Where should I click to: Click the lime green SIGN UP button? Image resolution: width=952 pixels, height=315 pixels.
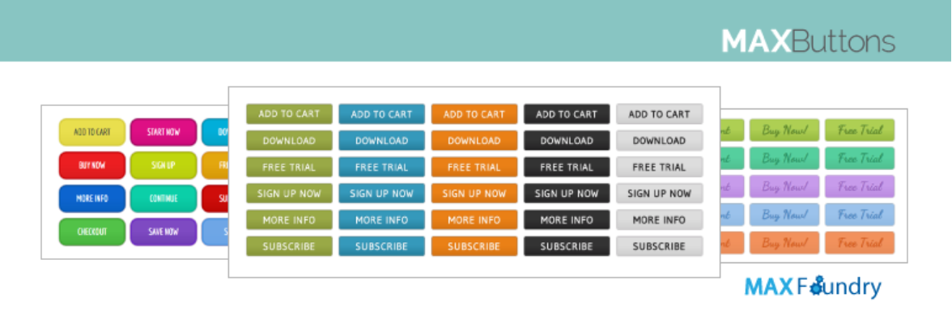[164, 165]
